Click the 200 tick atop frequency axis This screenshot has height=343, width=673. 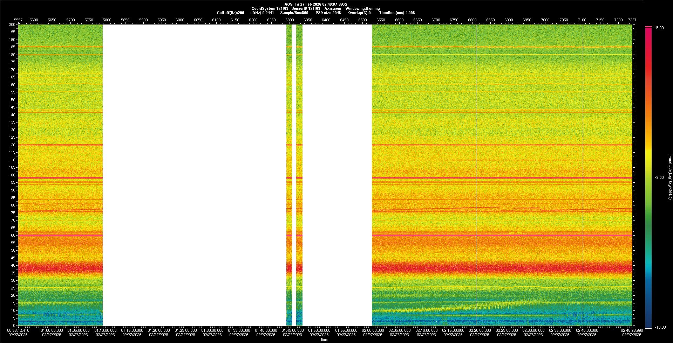pyautogui.click(x=12, y=24)
